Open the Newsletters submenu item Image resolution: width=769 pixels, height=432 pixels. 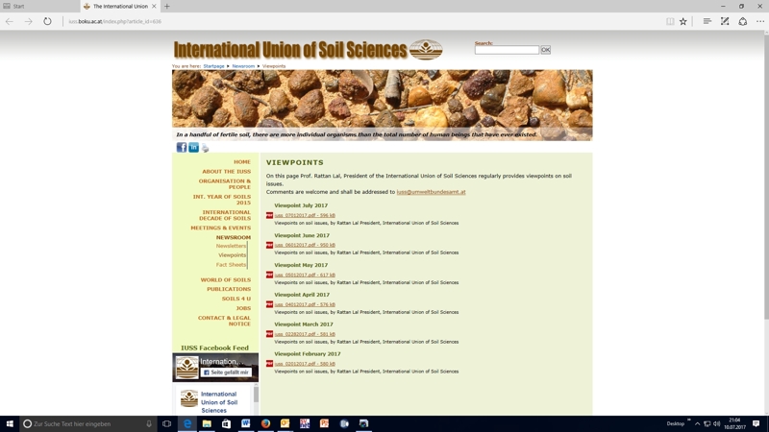click(231, 246)
